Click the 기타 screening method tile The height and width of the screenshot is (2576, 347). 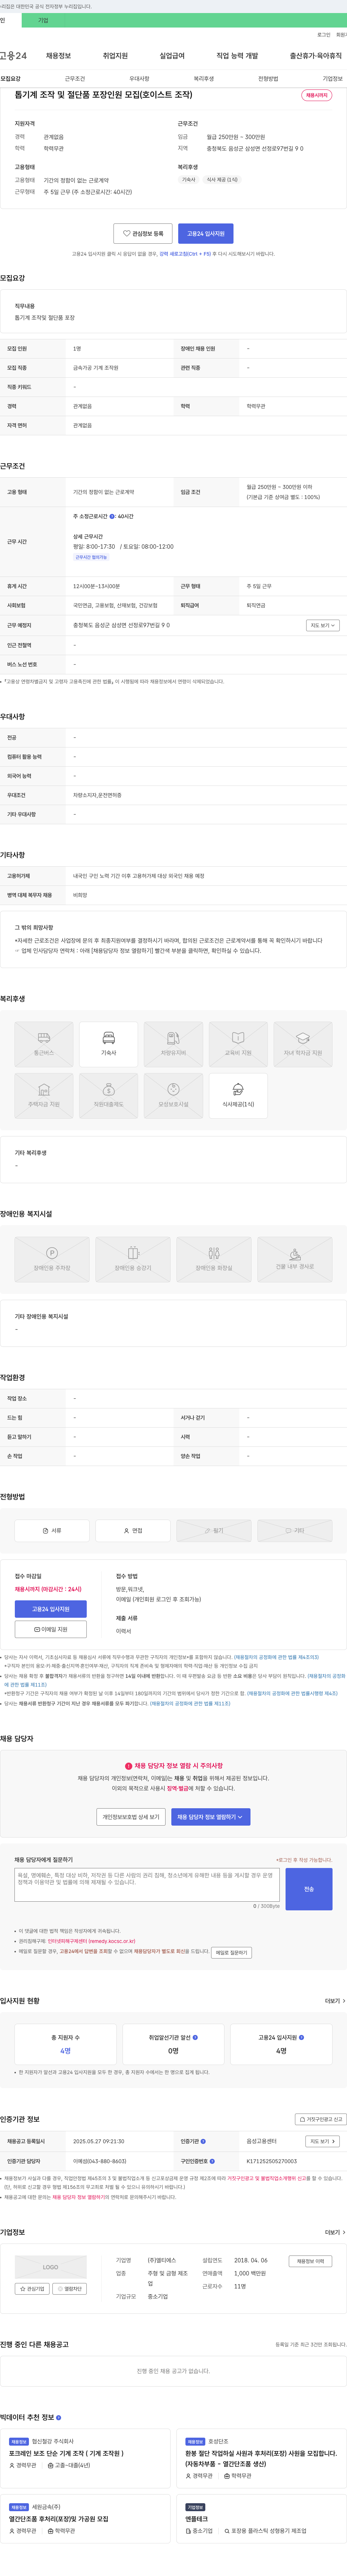(x=295, y=1531)
